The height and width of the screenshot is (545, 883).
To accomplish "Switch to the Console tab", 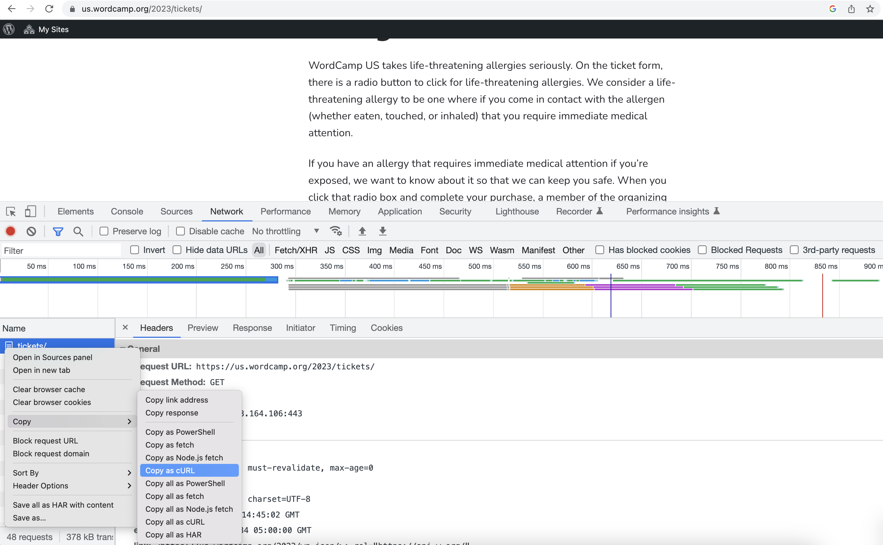I will coord(127,211).
